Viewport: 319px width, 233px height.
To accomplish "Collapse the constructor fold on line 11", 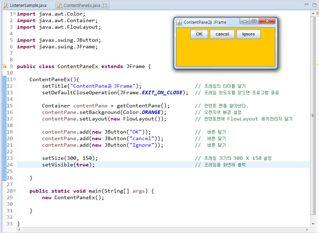I will (x=15, y=79).
